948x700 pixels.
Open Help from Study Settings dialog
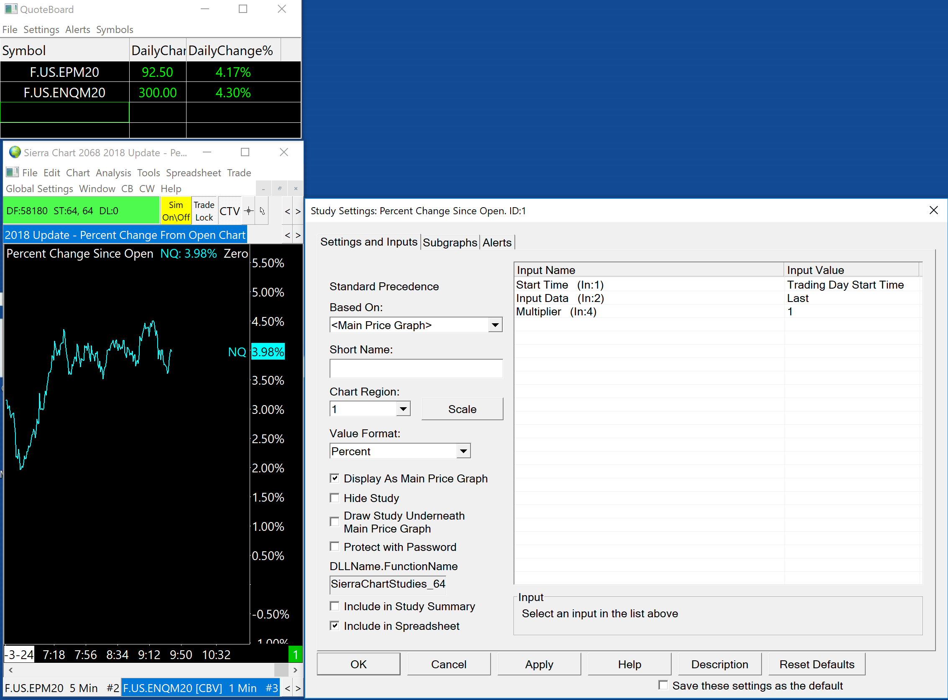click(x=629, y=664)
